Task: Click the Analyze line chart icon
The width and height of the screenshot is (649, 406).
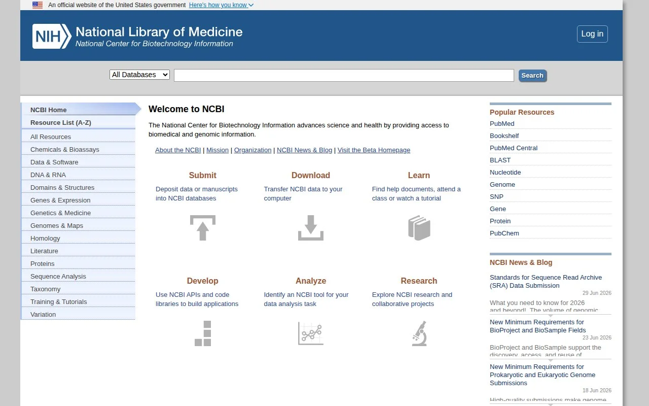Action: (x=311, y=333)
